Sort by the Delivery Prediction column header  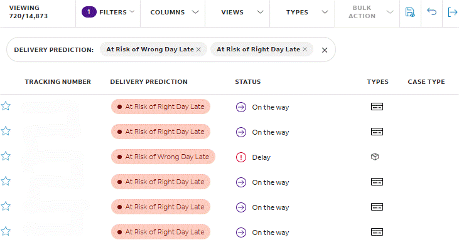pyautogui.click(x=149, y=82)
